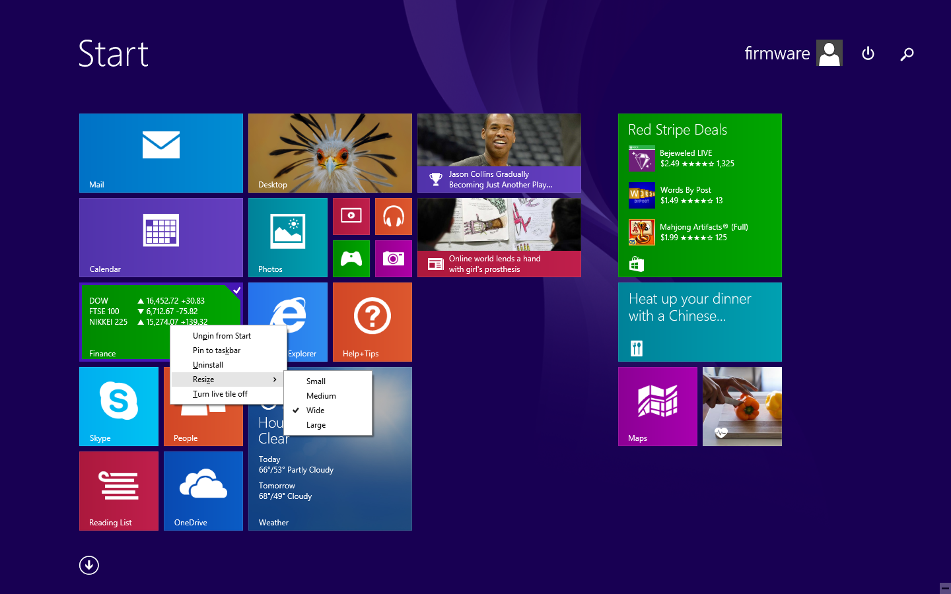Open the Health & Fitness photo tile

[x=742, y=407]
